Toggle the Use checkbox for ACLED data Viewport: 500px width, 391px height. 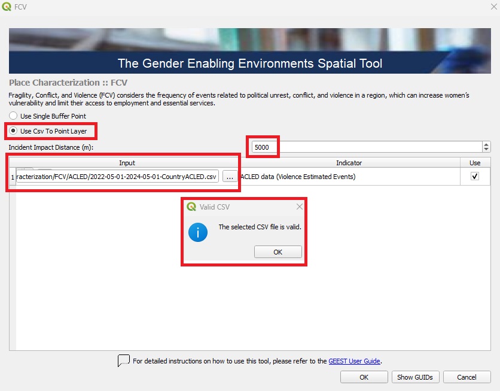475,176
